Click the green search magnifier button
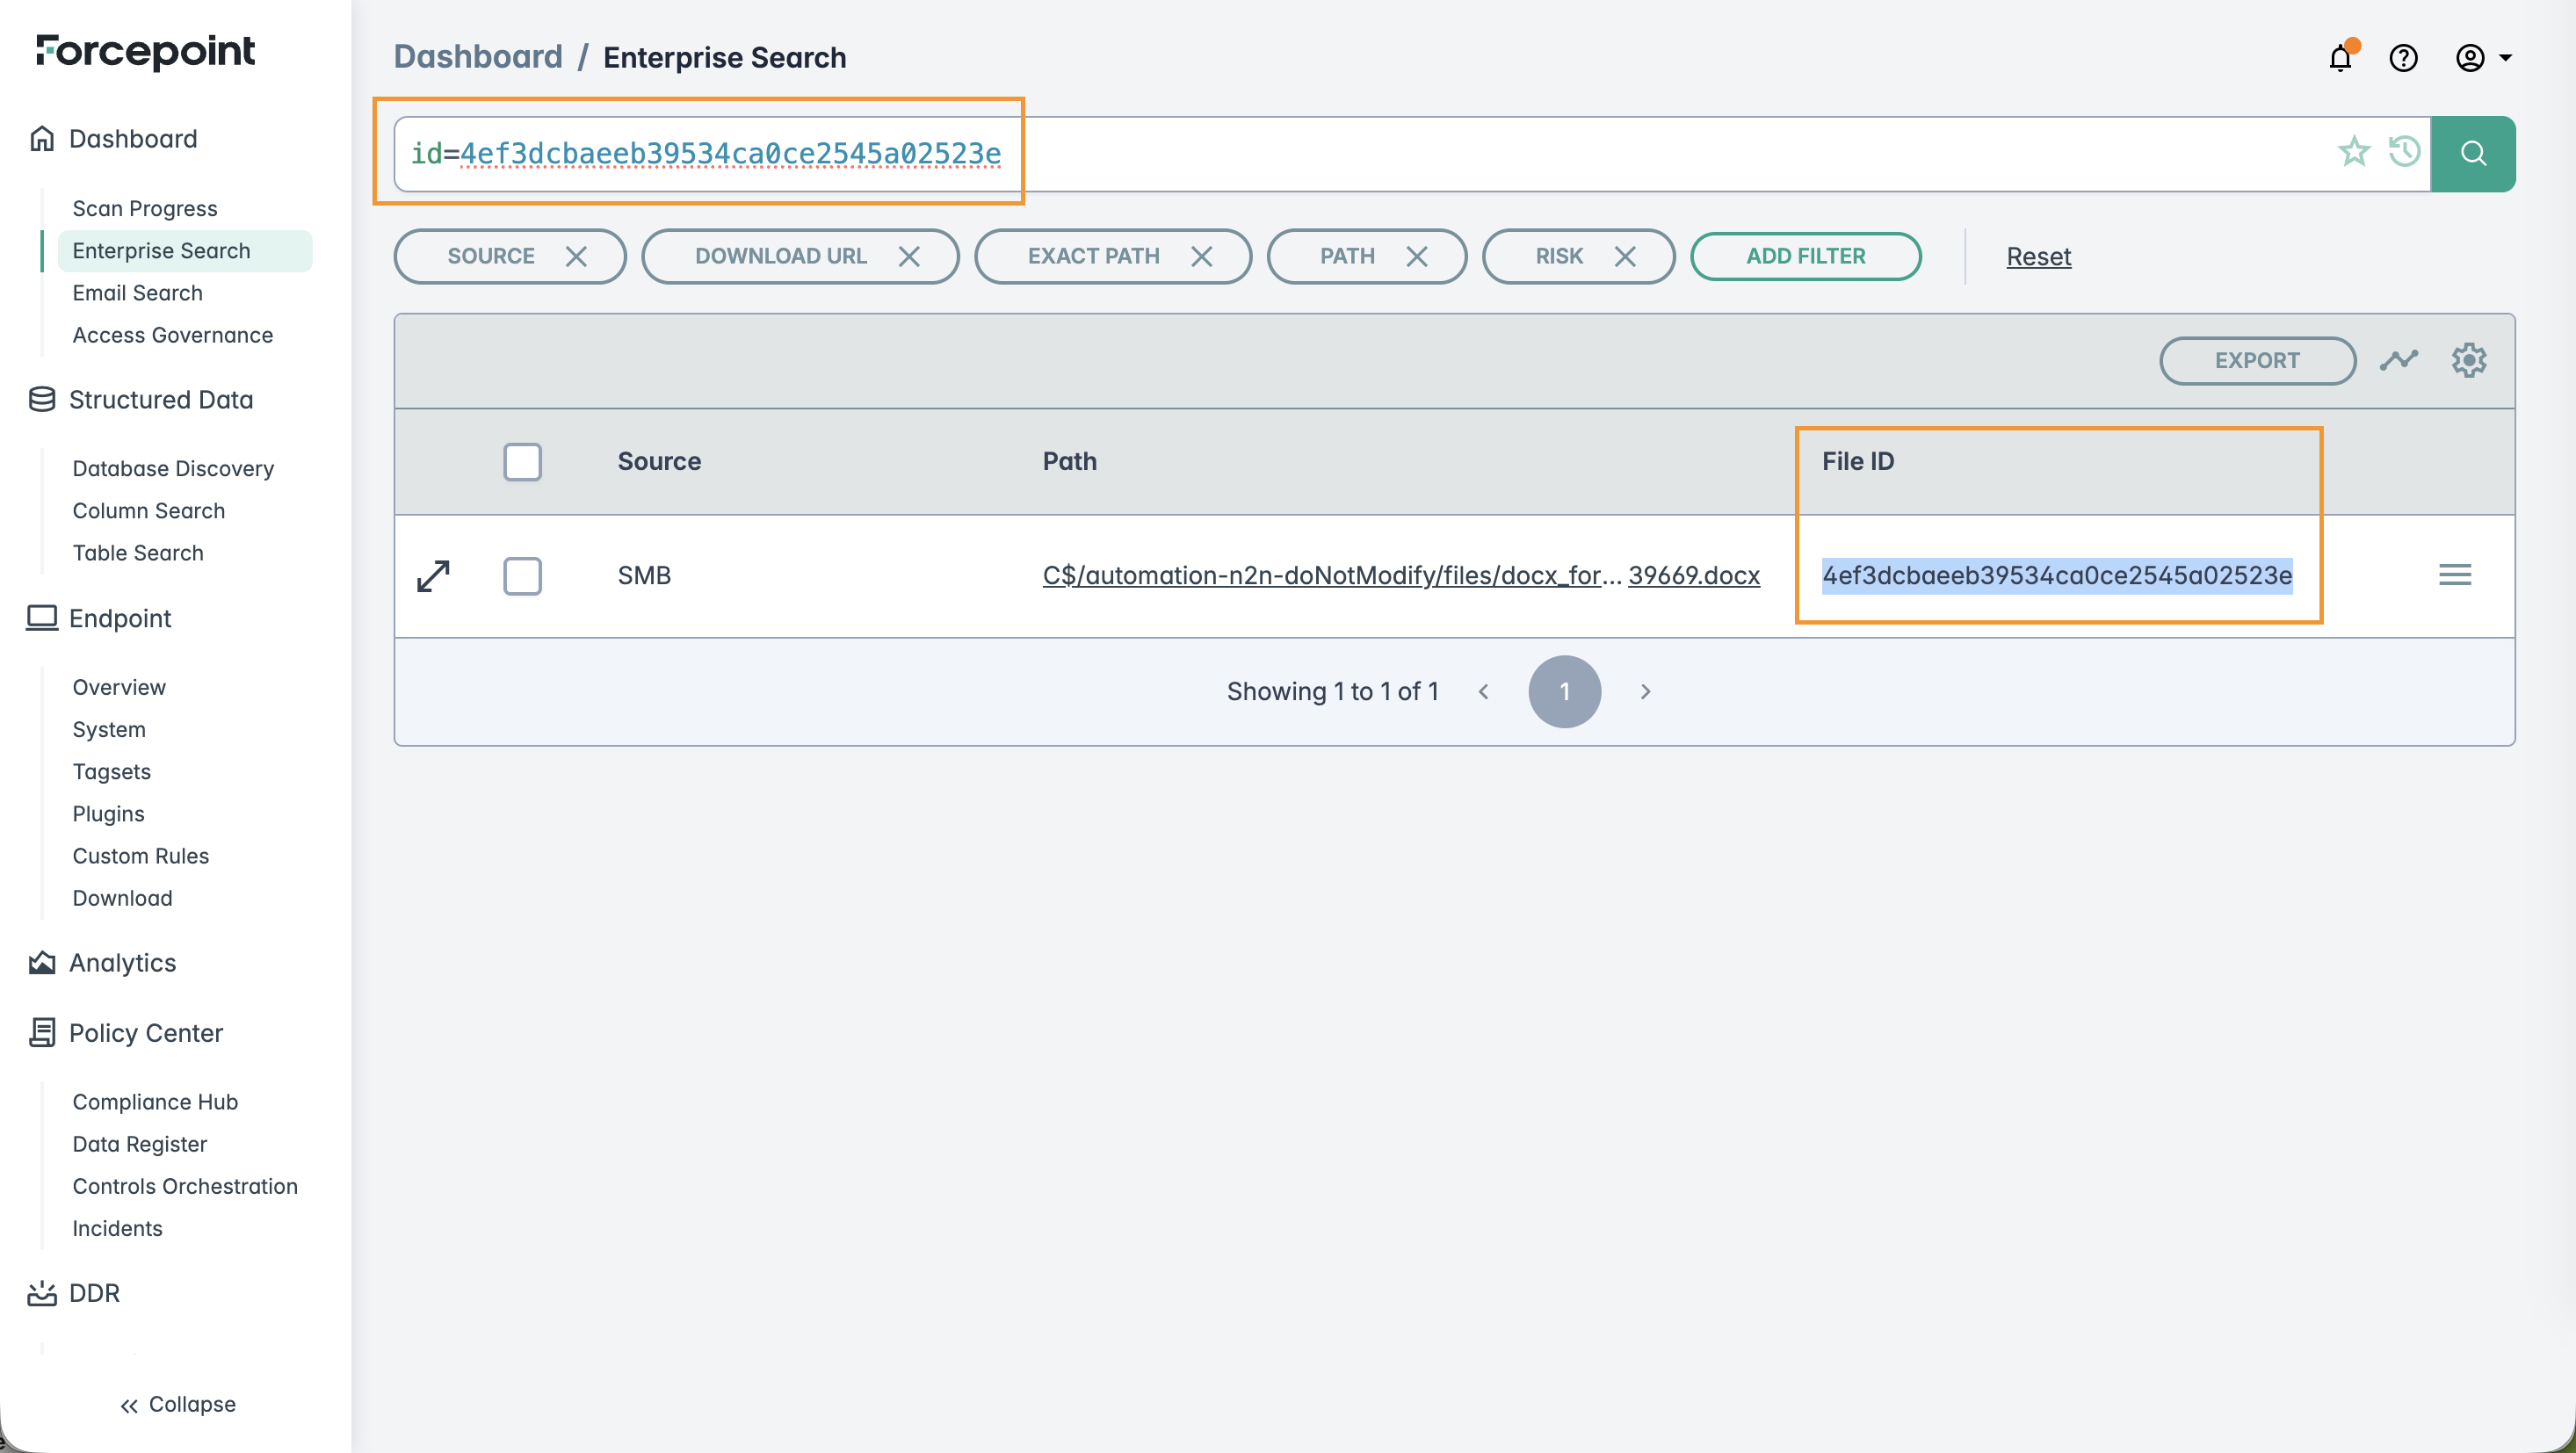 2472,153
